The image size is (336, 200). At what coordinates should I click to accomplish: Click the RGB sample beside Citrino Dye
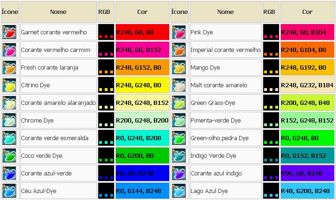[106, 85]
